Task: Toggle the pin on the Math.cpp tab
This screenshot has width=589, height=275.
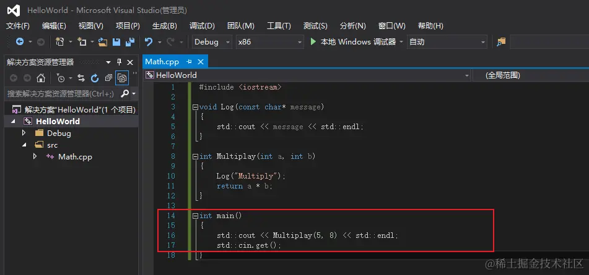Action: click(189, 62)
